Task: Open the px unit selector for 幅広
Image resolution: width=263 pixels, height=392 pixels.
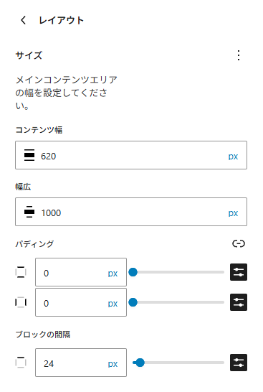Action: 233,213
